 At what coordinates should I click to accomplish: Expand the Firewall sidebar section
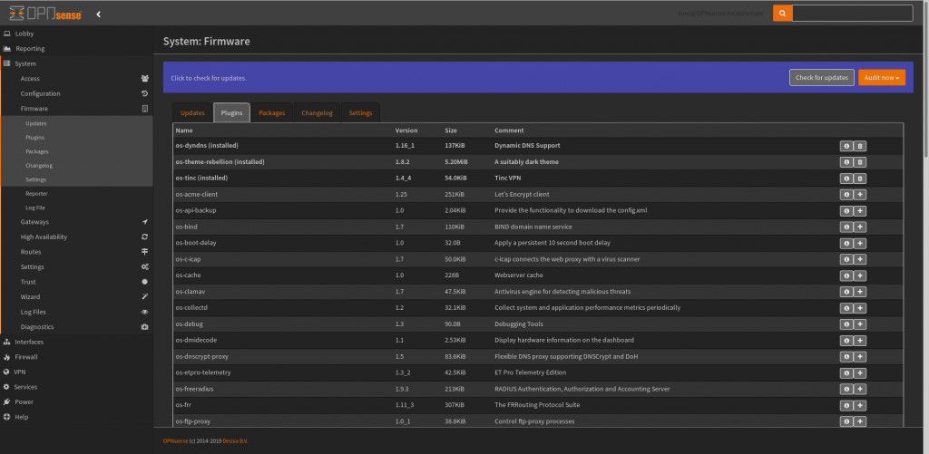[x=26, y=357]
